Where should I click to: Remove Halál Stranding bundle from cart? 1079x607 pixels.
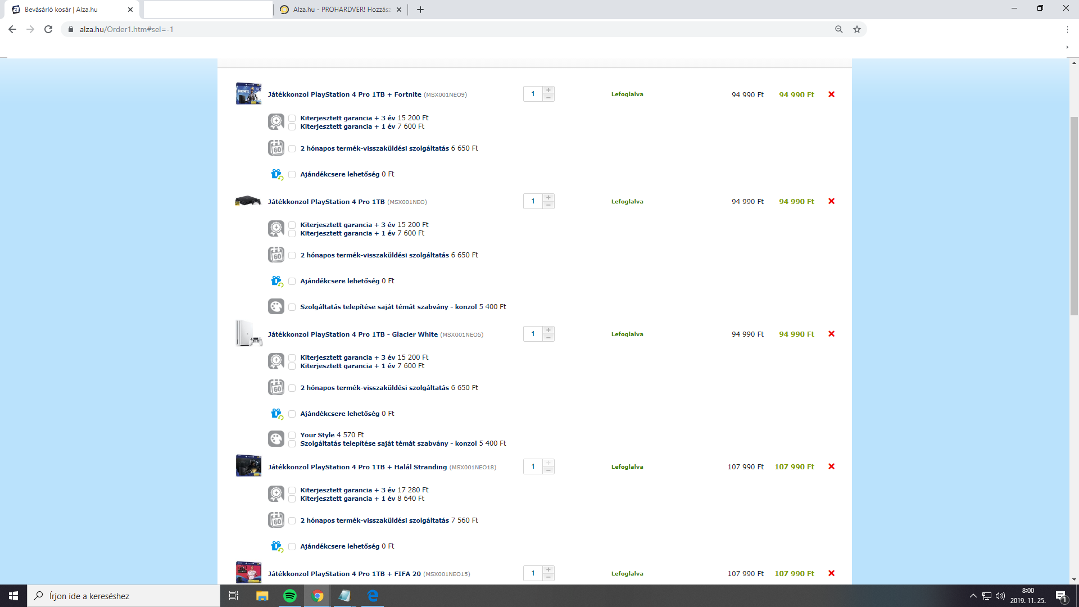click(831, 466)
